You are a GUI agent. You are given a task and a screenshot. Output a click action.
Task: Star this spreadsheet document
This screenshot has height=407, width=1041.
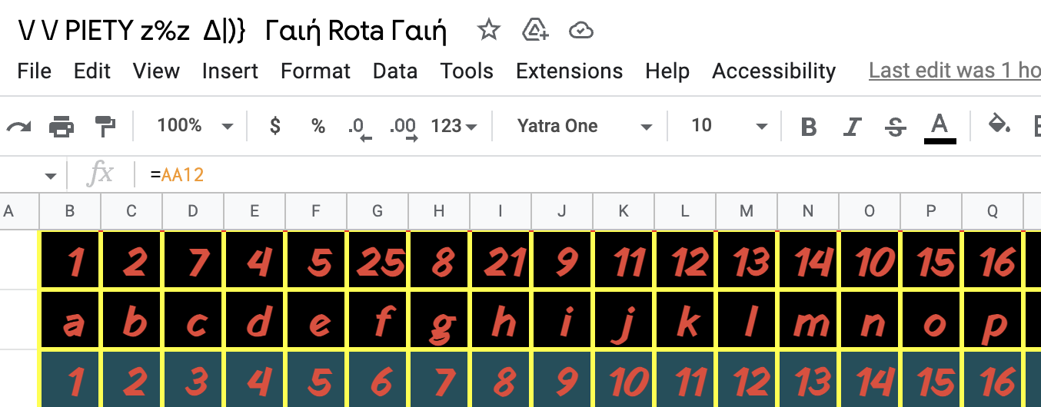(489, 31)
